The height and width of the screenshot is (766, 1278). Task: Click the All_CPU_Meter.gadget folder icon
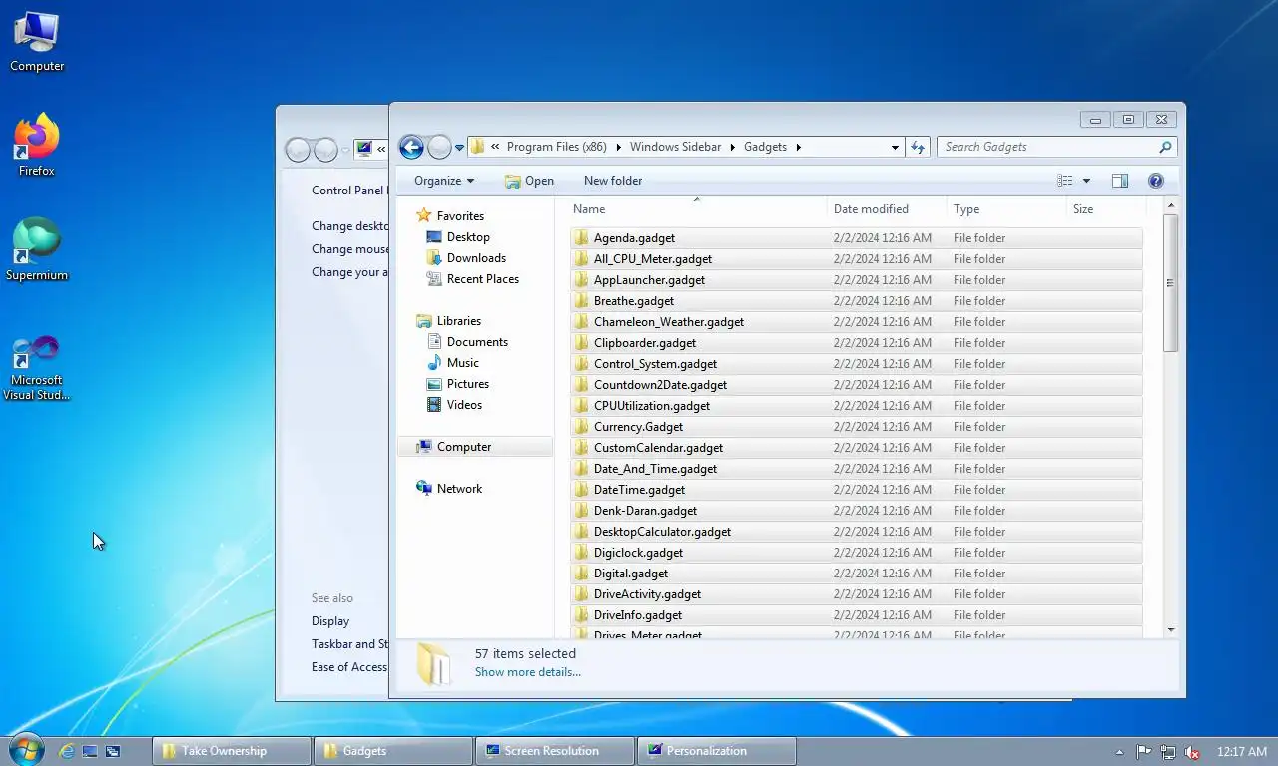(x=581, y=259)
